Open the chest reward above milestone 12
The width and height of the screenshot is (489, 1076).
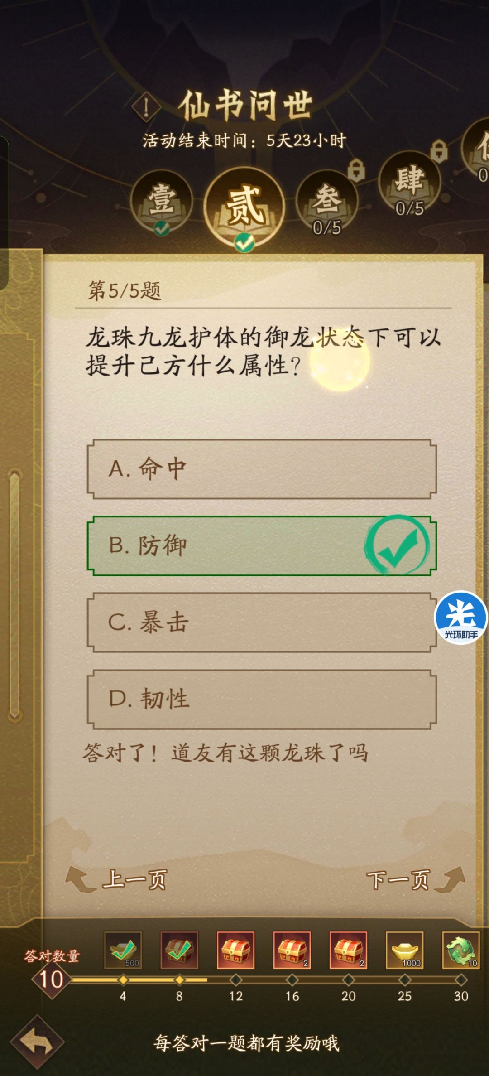(x=235, y=951)
